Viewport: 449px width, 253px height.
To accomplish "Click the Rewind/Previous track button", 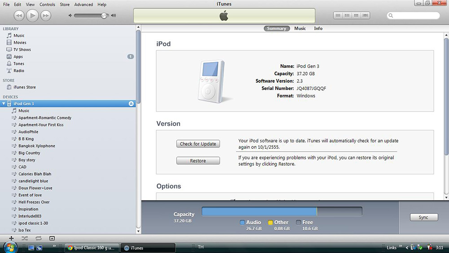I will pos(19,16).
